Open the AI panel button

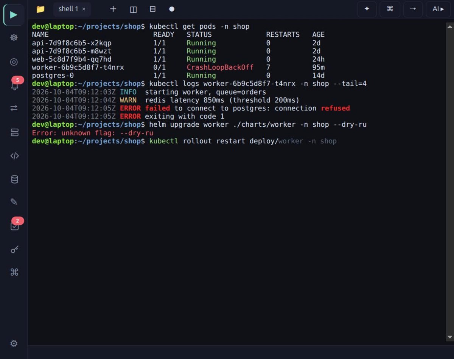pos(438,9)
